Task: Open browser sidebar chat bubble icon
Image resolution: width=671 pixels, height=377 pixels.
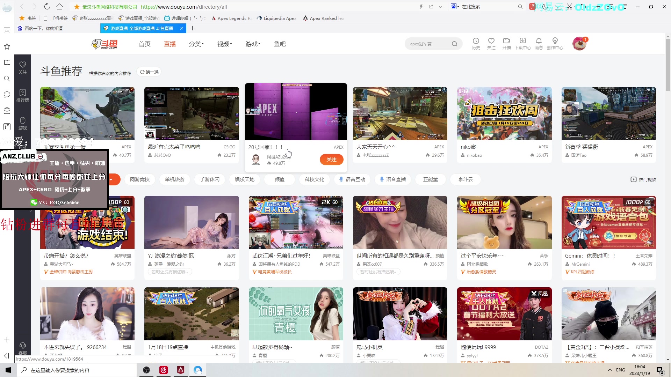Action: (x=7, y=95)
